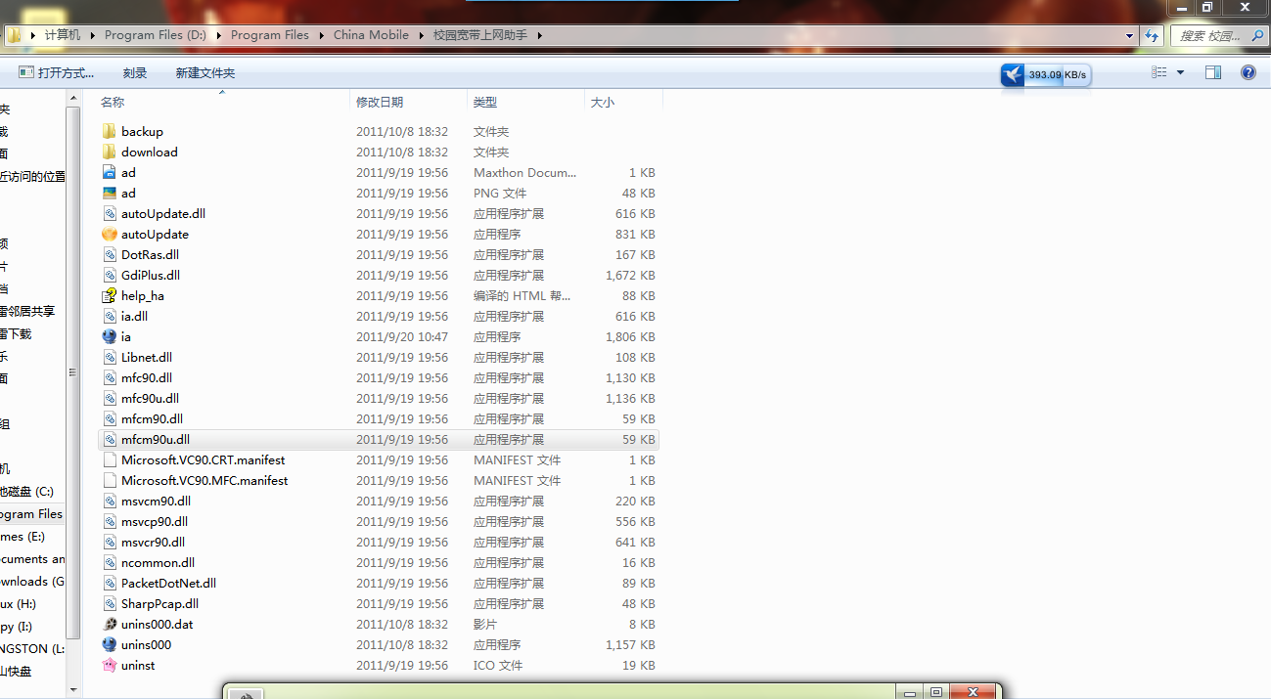Expand the arrow after 计算机 breadcrumb
Image resolution: width=1271 pixels, height=699 pixels.
tap(93, 35)
